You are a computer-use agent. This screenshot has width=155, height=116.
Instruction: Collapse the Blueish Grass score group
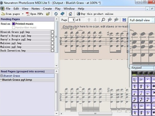click(x=1, y=76)
